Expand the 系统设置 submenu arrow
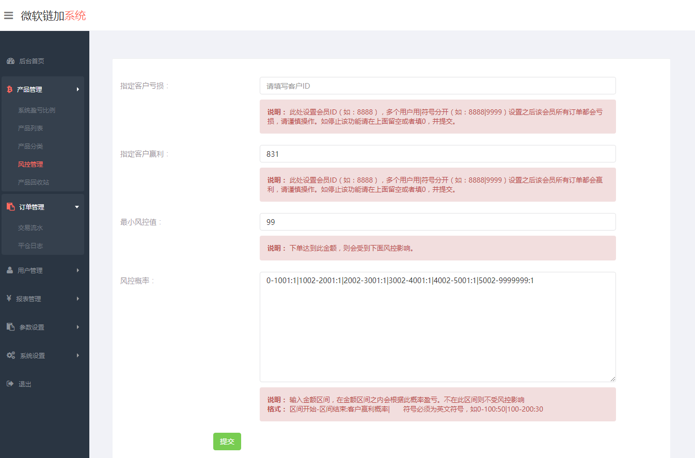This screenshot has width=695, height=458. 78,355
